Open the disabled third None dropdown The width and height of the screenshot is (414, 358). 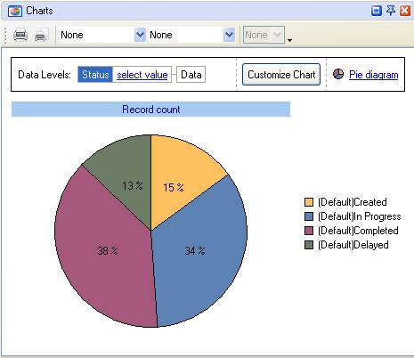264,35
